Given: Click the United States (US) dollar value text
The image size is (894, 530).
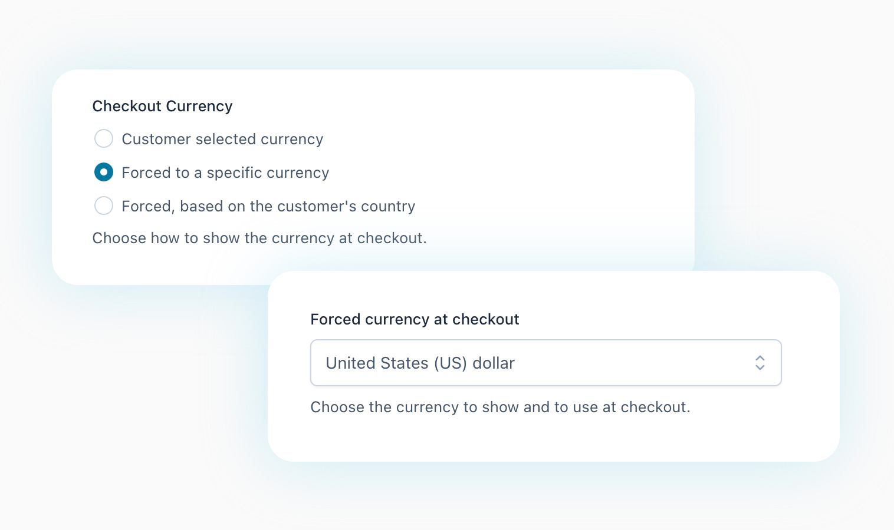Looking at the screenshot, I should pyautogui.click(x=420, y=363).
